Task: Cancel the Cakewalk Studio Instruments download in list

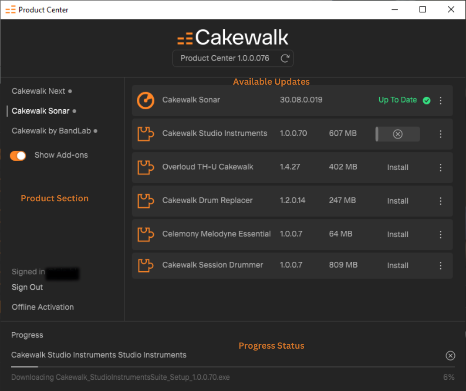Action: [398, 134]
